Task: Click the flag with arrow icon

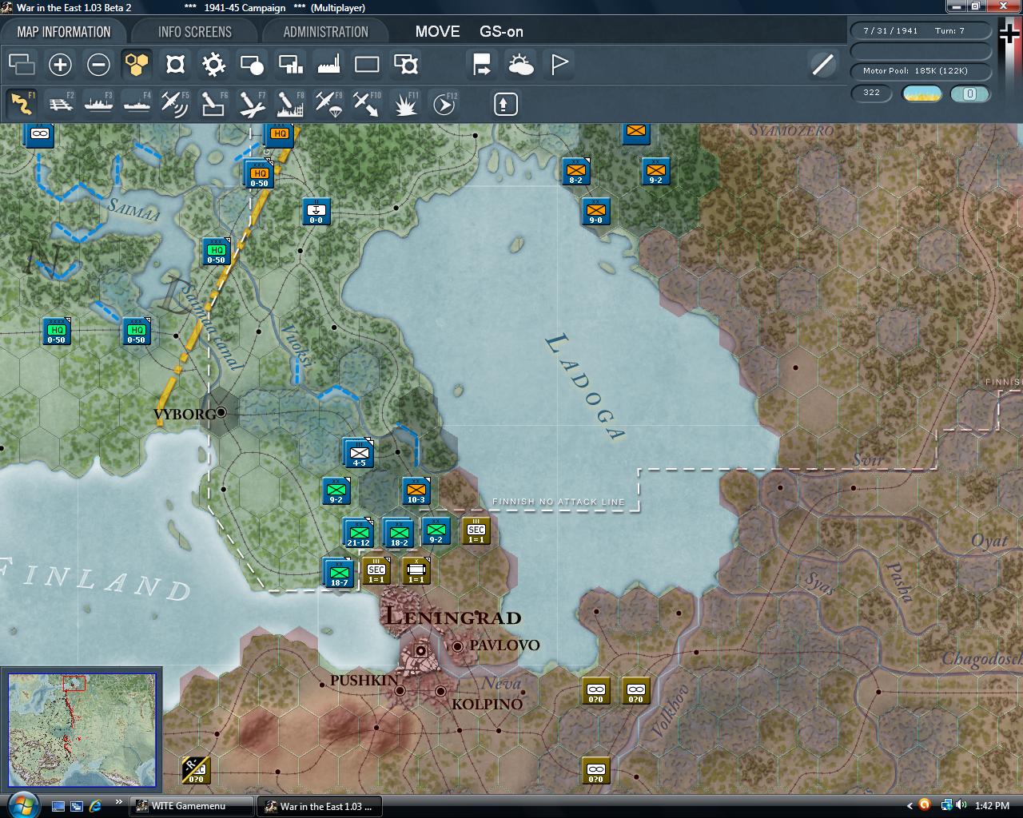Action: click(482, 64)
